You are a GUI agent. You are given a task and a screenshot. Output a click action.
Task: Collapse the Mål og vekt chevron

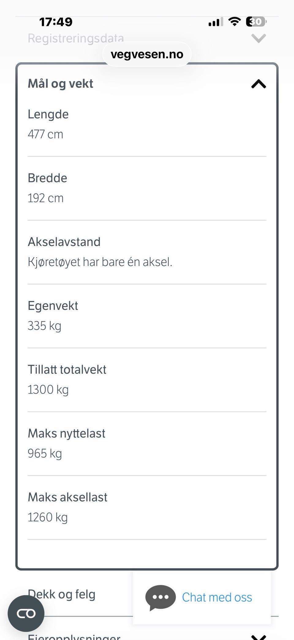(x=258, y=84)
